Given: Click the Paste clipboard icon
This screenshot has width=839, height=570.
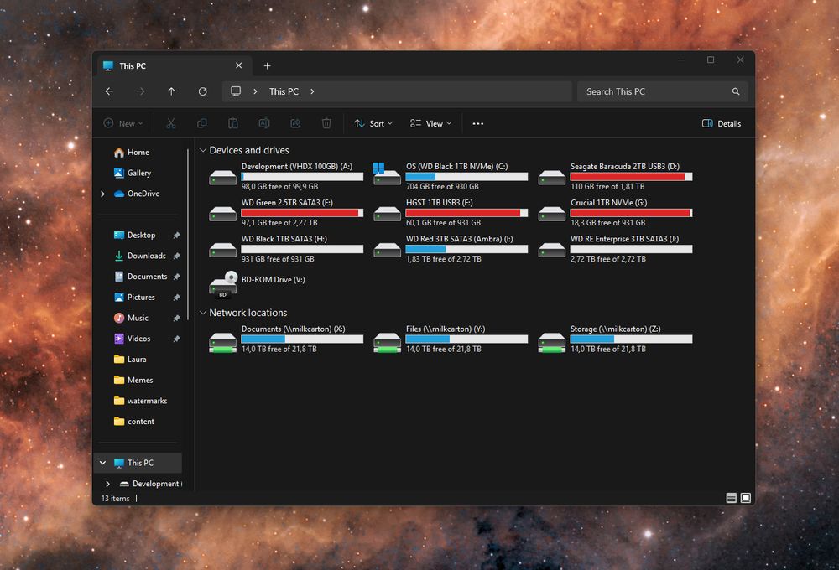Looking at the screenshot, I should pos(233,123).
